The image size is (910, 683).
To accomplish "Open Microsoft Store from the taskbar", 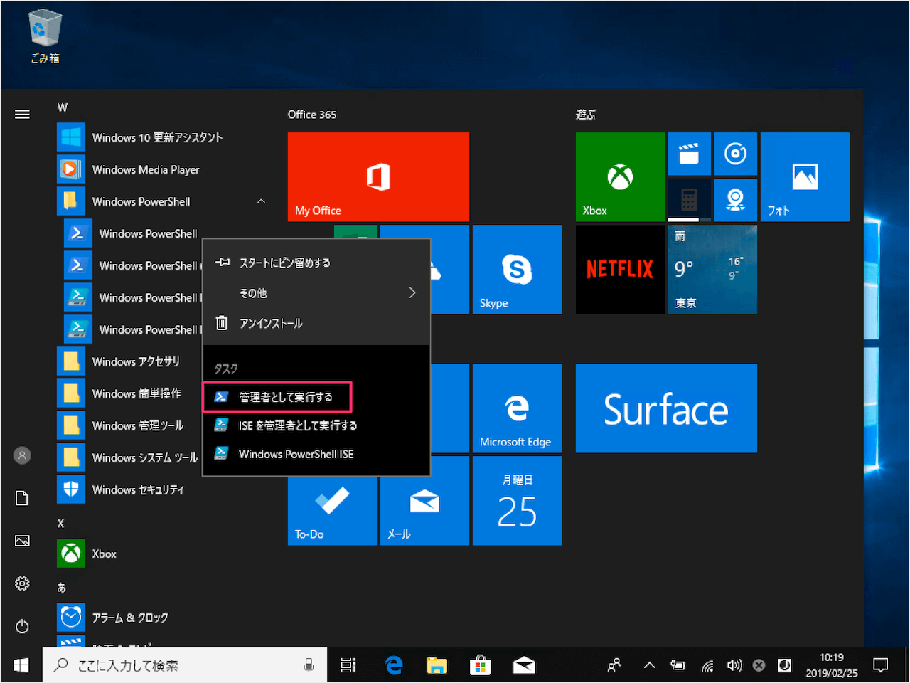I will click(x=480, y=665).
